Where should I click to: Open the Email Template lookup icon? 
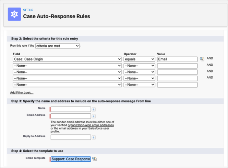[x=94, y=159]
